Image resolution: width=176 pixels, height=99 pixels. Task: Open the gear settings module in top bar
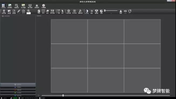point(43,6)
